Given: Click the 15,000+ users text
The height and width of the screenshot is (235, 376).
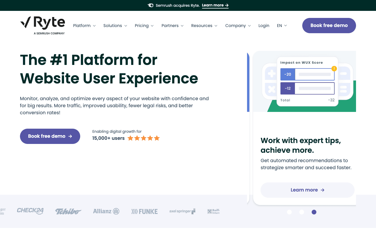Looking at the screenshot, I should (108, 138).
